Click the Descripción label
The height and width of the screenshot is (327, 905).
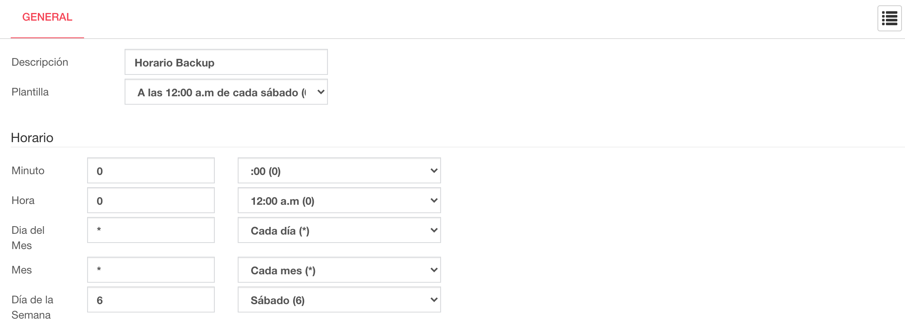40,62
